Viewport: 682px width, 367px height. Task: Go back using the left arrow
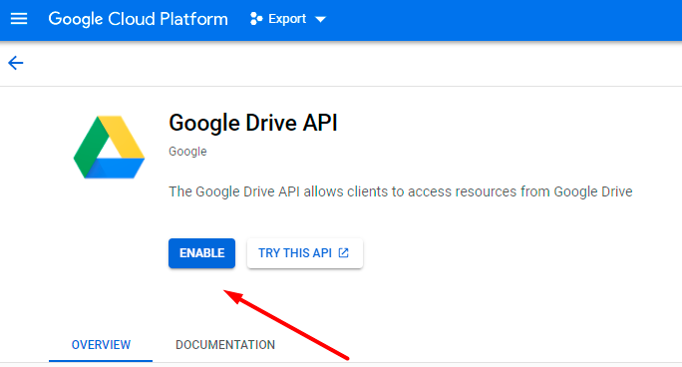point(16,63)
